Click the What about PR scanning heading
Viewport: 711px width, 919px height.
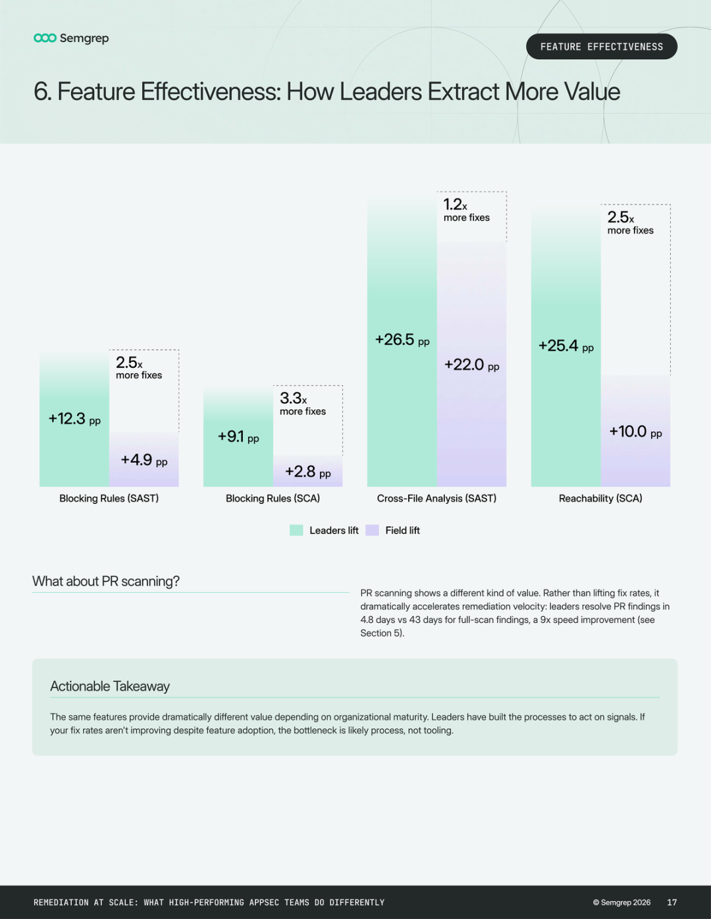[106, 582]
